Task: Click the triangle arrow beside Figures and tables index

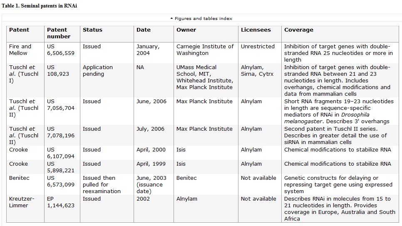Action: (171, 18)
